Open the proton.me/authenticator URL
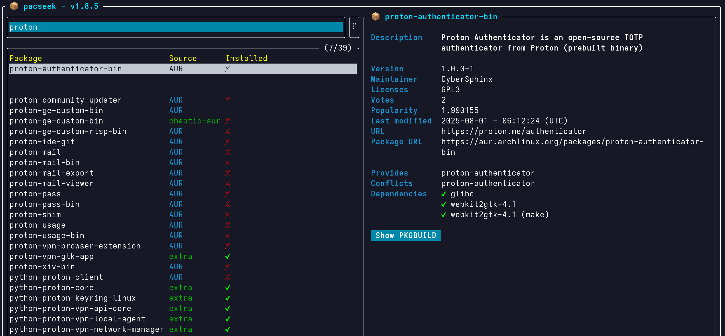Viewport: 725px width, 336px height. pyautogui.click(x=513, y=131)
